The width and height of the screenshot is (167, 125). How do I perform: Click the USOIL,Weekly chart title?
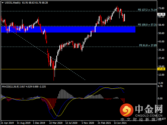click(13, 3)
